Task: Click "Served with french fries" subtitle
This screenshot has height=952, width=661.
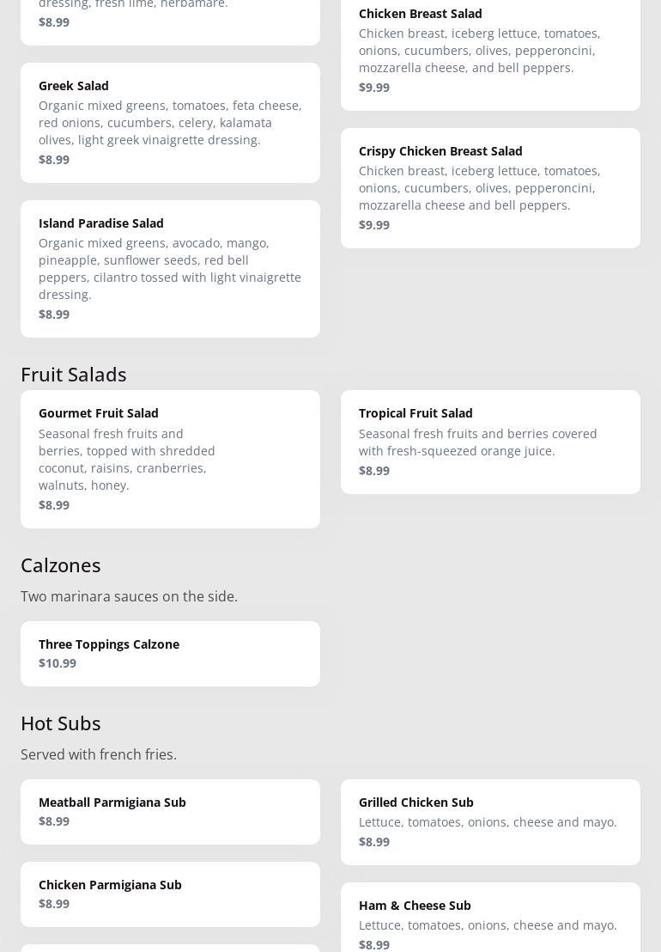Action: tap(99, 754)
